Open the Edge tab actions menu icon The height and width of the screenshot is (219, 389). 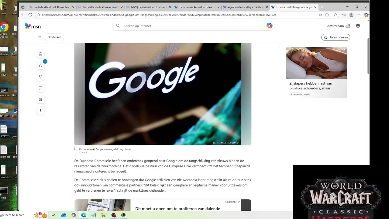[x=23, y=7]
